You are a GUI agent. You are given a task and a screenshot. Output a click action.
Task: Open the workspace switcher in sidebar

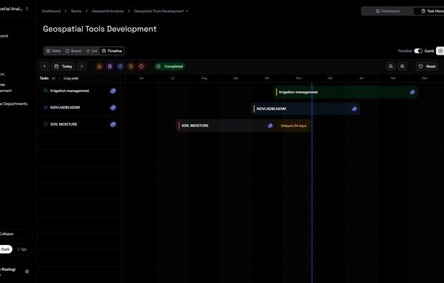14,9
